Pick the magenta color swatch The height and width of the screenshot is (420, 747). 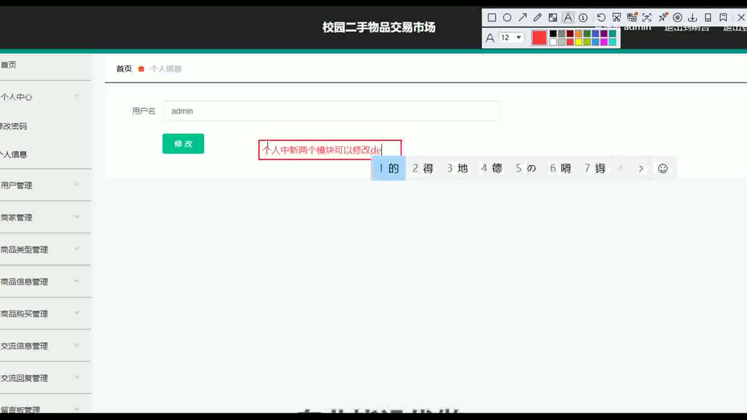click(x=604, y=42)
